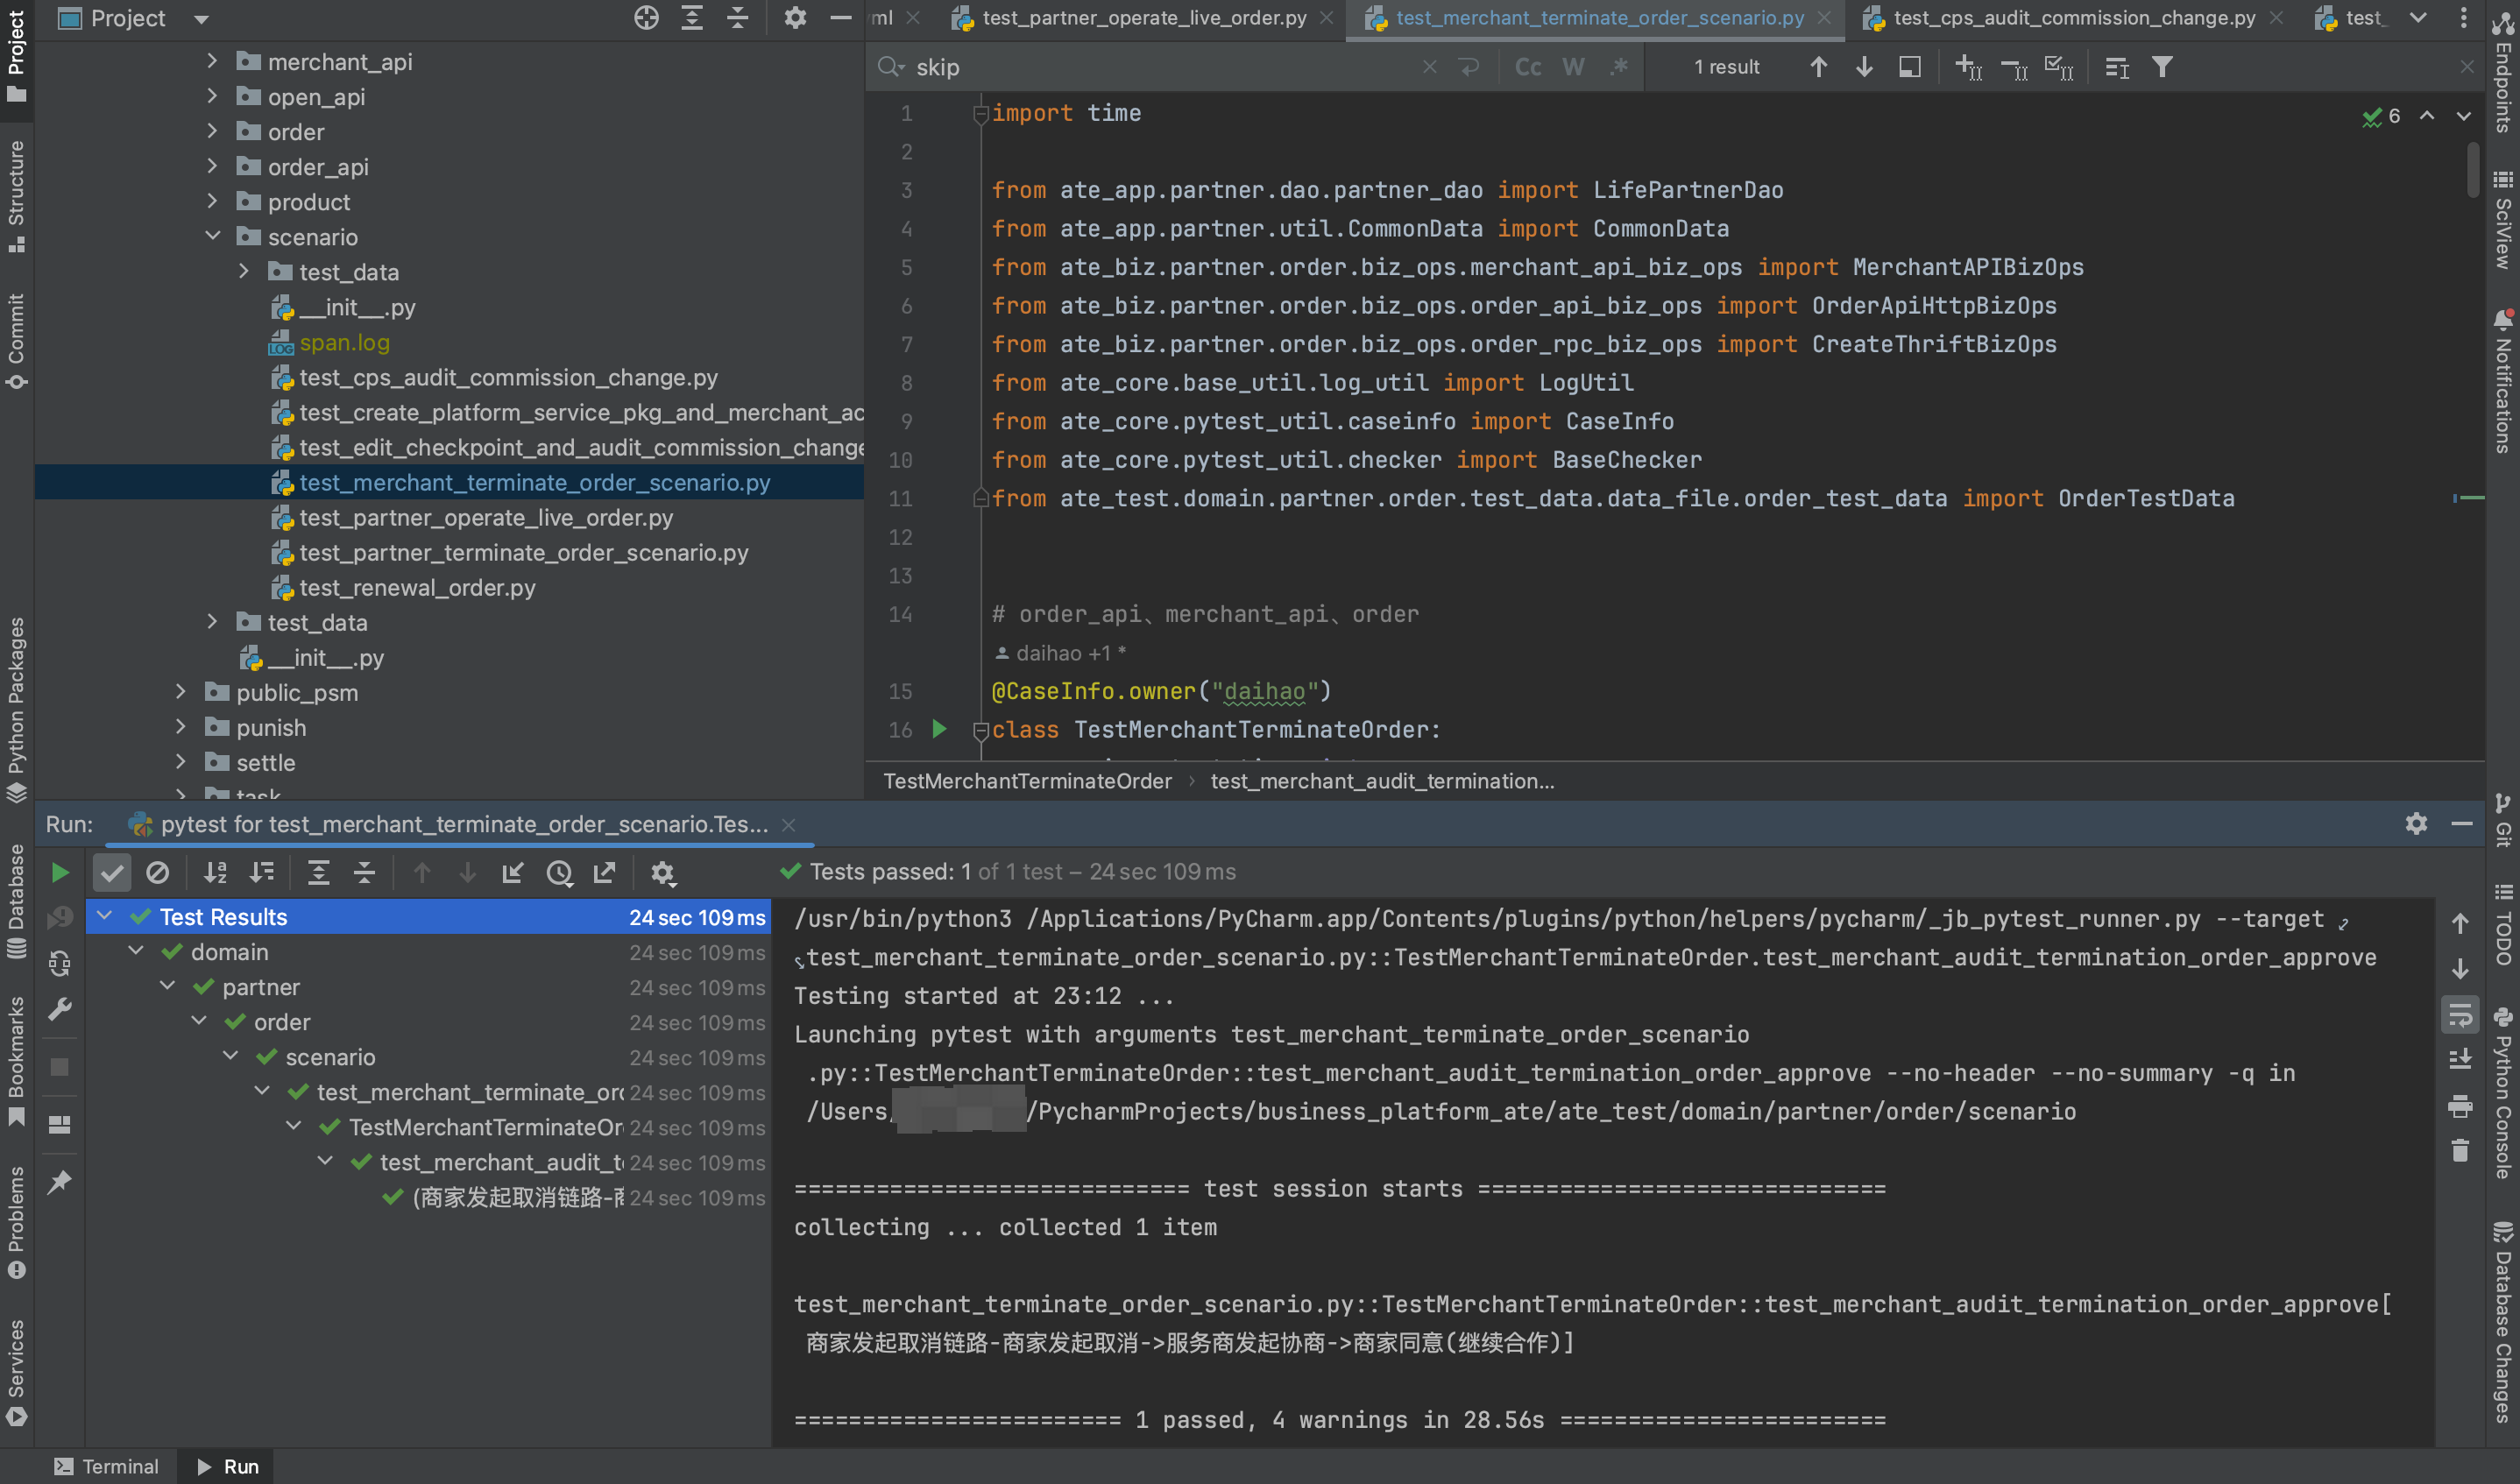This screenshot has width=2520, height=1484.
Task: Open test history clock icon
Action: coord(560,873)
